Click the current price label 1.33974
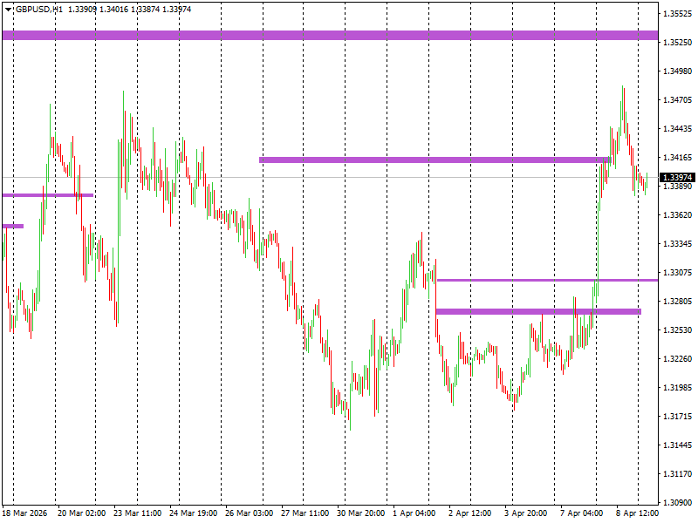This screenshot has width=698, height=523. pyautogui.click(x=677, y=178)
